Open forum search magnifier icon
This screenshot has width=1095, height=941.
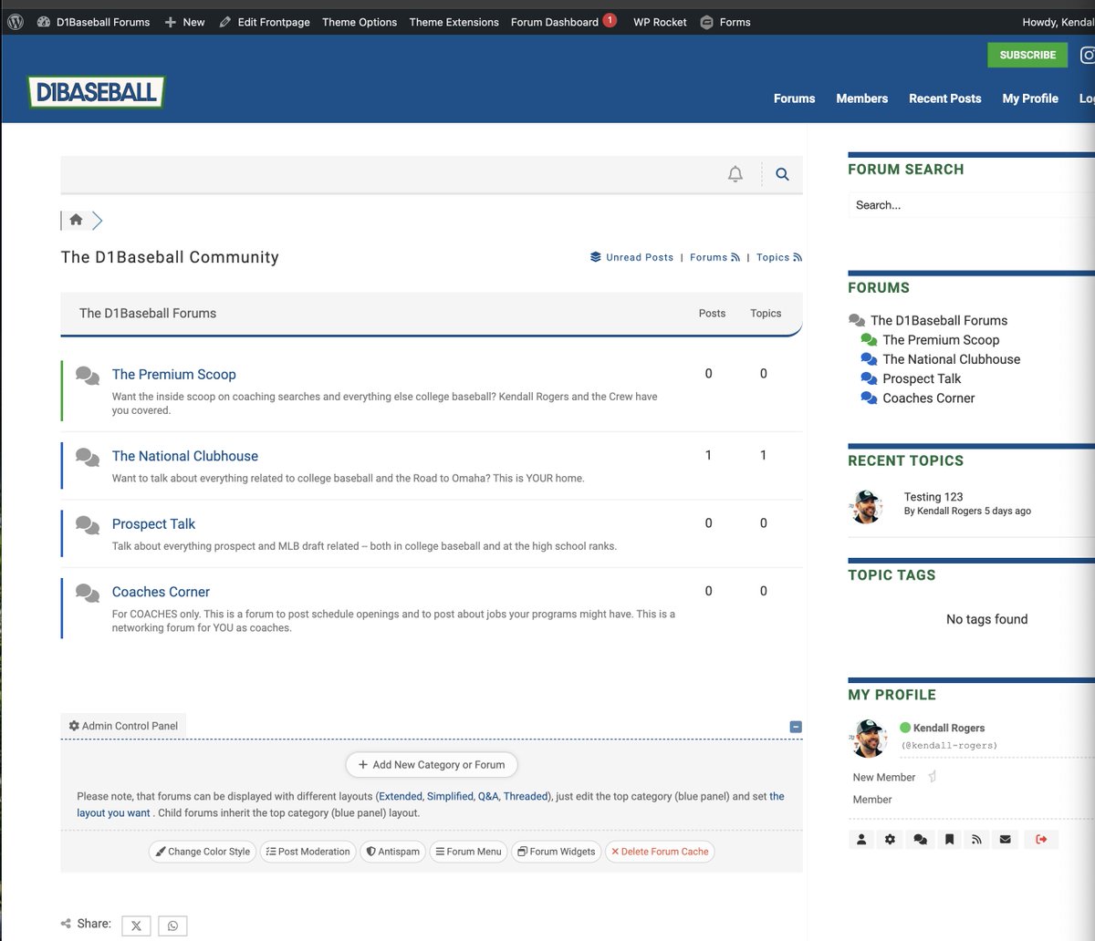pos(782,174)
